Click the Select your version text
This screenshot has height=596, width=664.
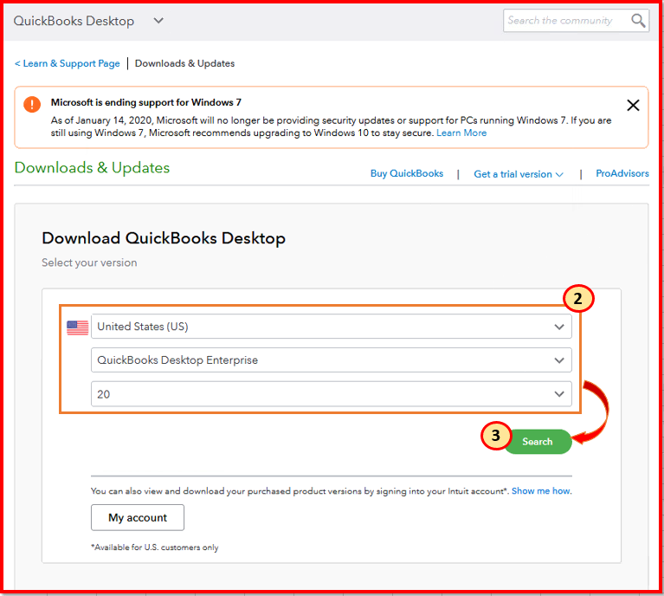(x=89, y=262)
